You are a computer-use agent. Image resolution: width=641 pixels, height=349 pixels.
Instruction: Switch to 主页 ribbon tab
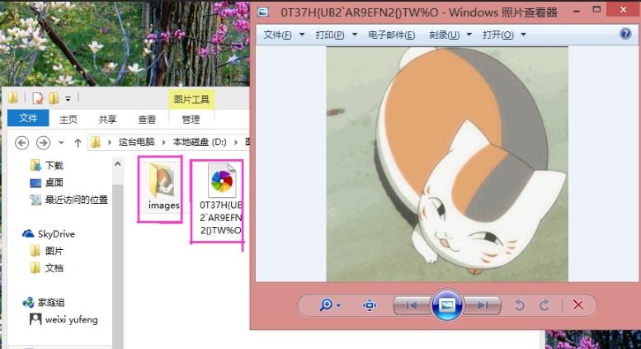pyautogui.click(x=68, y=120)
